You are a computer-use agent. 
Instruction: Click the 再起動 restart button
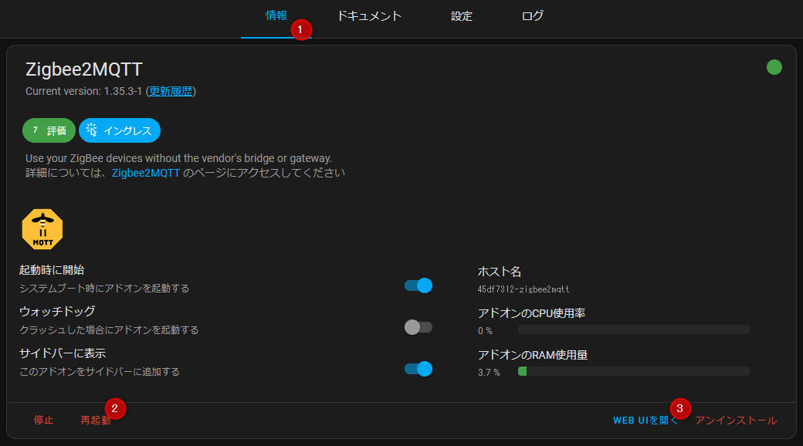[96, 421]
